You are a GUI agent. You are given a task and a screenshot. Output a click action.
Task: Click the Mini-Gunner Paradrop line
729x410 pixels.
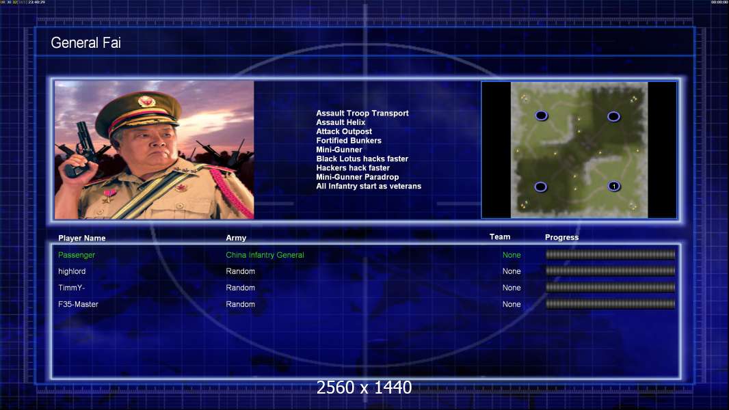(357, 177)
